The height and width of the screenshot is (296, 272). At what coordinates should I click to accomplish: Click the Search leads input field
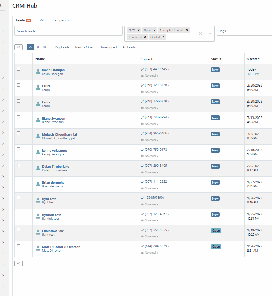click(68, 31)
